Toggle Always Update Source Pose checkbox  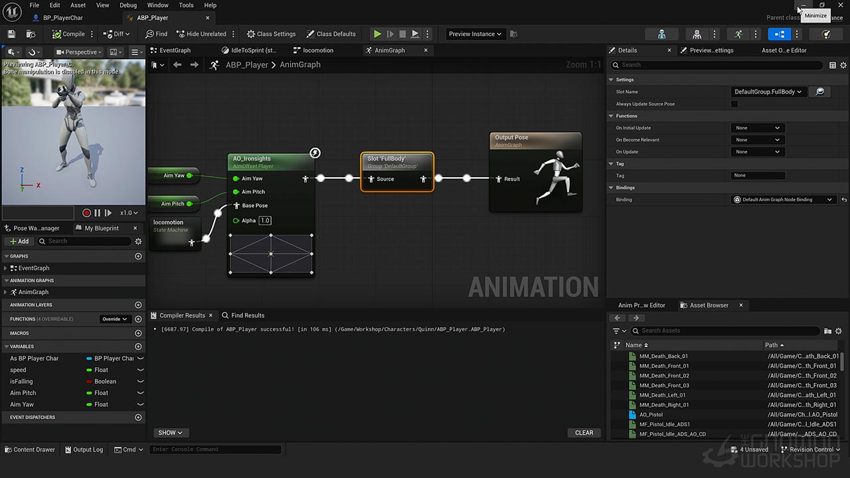point(734,104)
